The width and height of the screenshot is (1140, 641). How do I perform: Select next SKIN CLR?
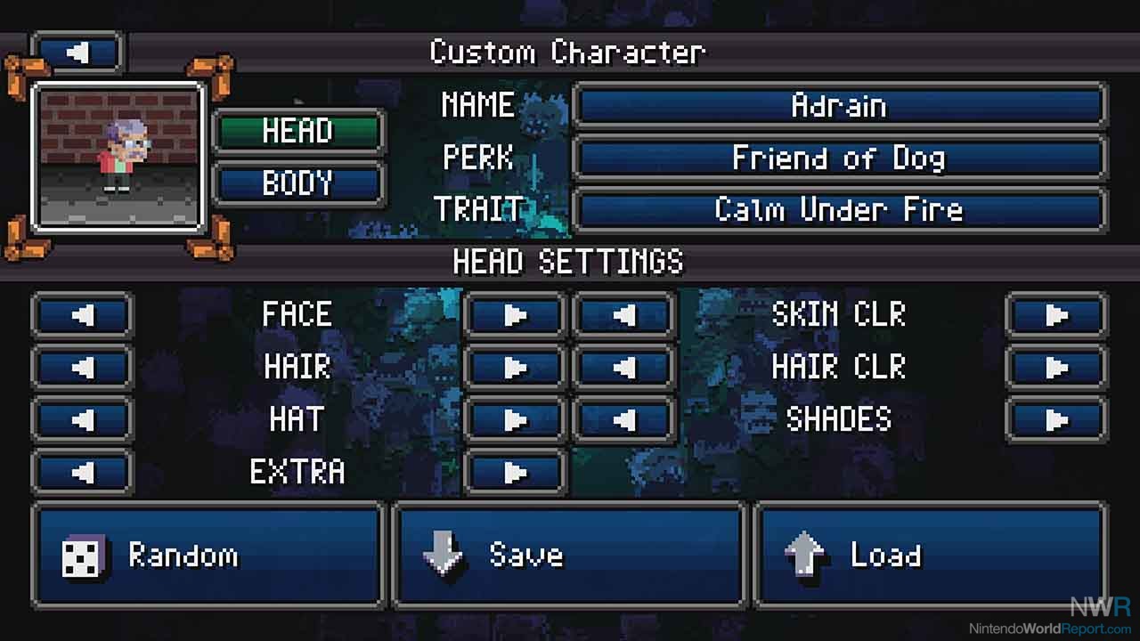1056,315
